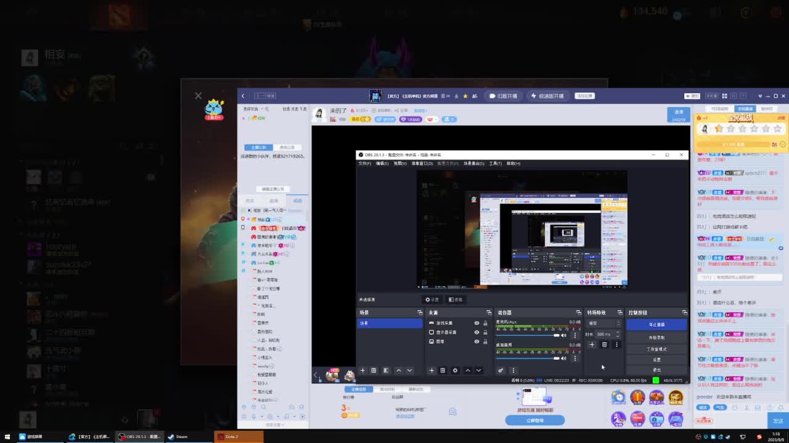Adjust 麦克风/Aux volume slider
789x443 pixels.
point(529,335)
